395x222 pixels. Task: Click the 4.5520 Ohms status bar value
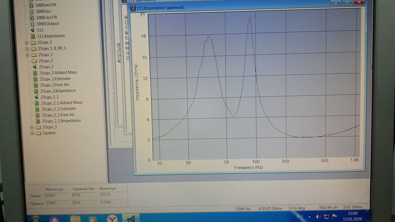tap(272, 208)
